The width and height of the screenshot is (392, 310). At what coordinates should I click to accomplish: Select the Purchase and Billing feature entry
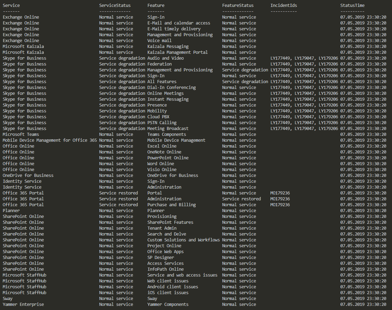click(171, 205)
